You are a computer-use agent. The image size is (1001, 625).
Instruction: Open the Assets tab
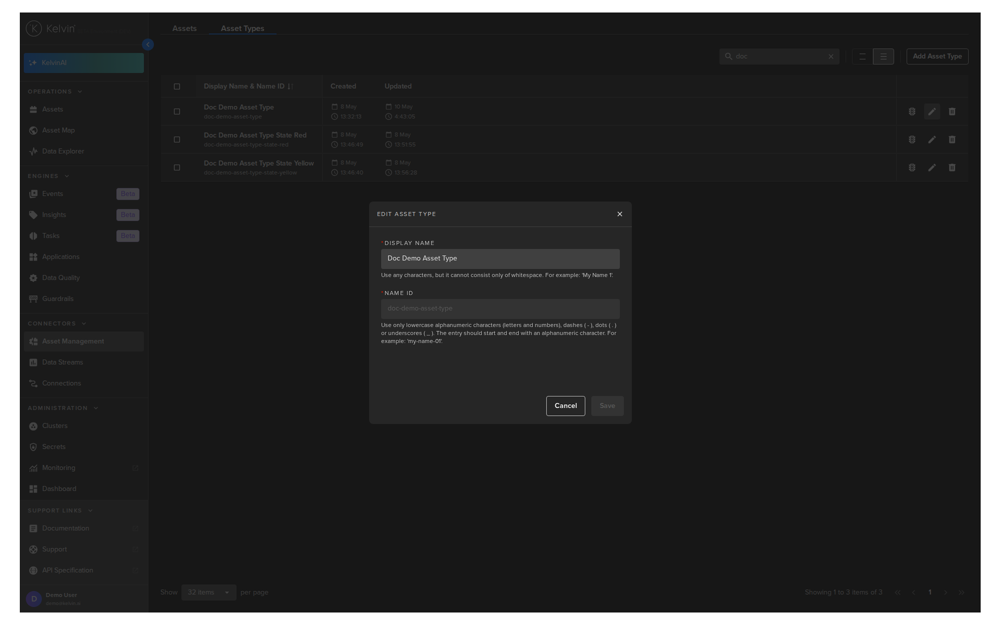[185, 29]
